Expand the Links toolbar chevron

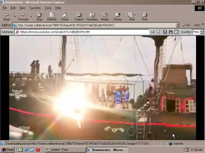coord(203,24)
